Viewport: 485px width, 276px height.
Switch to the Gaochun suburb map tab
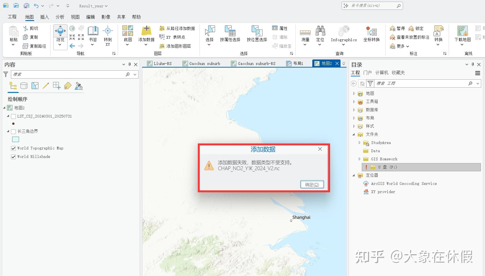[x=204, y=63]
